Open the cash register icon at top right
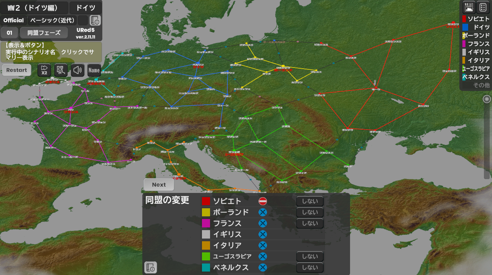492x275 pixels. [469, 7]
